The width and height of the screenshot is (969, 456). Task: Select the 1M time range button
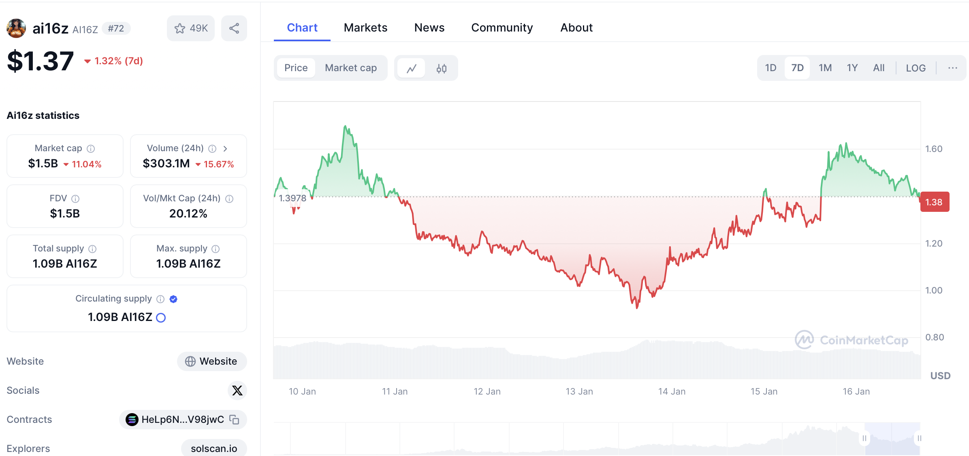point(825,68)
